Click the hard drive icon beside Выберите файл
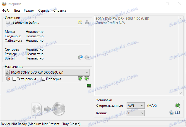This screenshot has width=186, height=127. click(8, 23)
